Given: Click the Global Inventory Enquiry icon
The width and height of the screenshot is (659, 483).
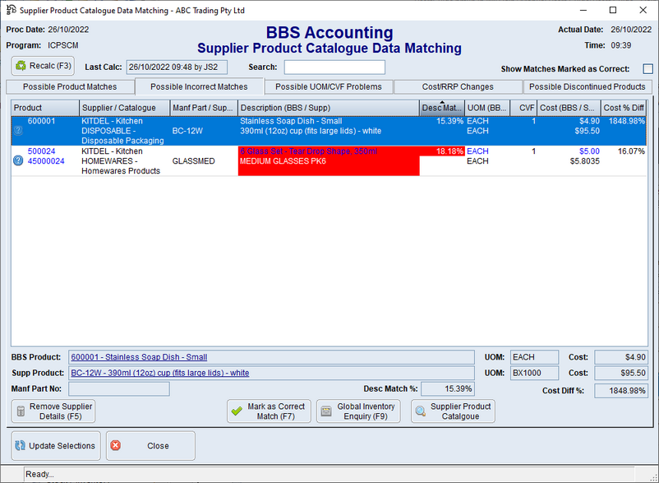Looking at the screenshot, I should tap(326, 411).
